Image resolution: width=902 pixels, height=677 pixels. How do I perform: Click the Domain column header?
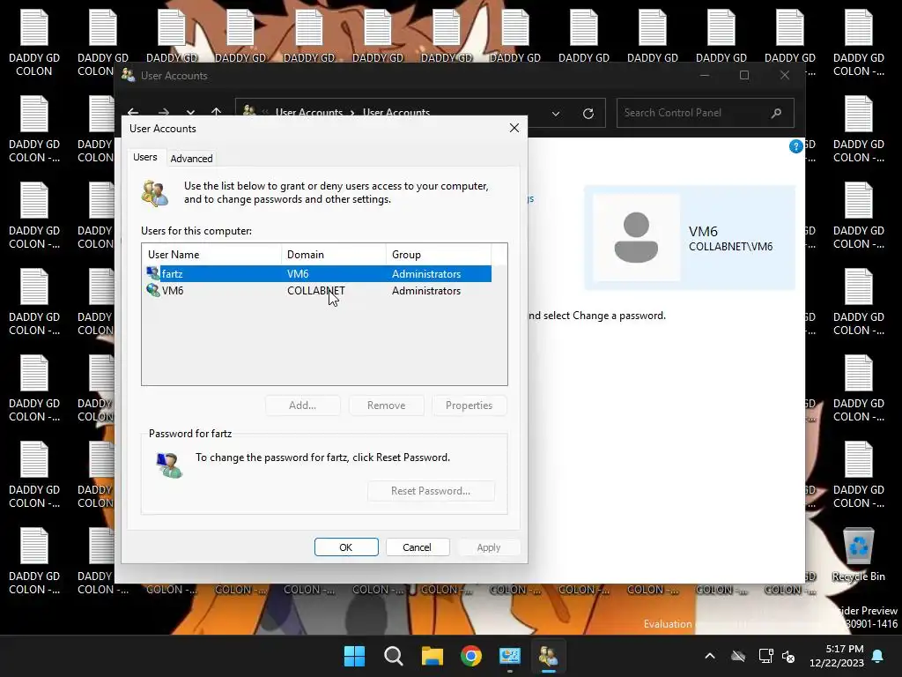tap(333, 255)
